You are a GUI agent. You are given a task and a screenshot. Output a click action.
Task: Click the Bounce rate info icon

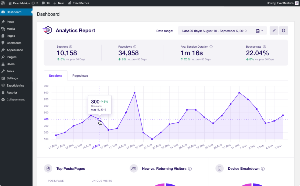[x=265, y=47]
